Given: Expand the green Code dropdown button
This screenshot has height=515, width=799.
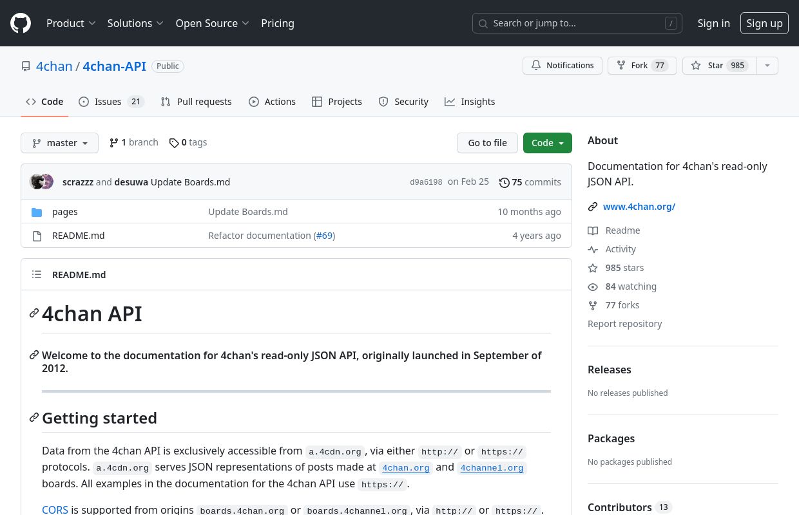Looking at the screenshot, I should pos(548,143).
